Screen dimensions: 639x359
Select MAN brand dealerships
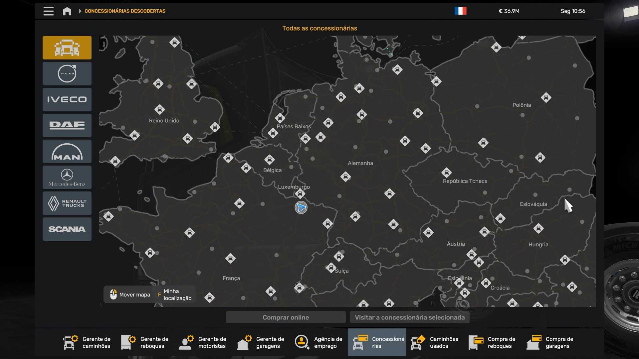point(67,151)
